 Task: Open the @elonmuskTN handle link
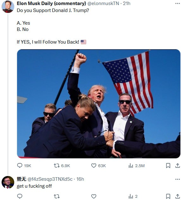pos(103,3)
